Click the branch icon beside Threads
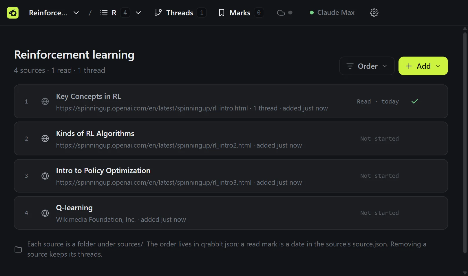Image resolution: width=468 pixels, height=276 pixels. point(158,13)
